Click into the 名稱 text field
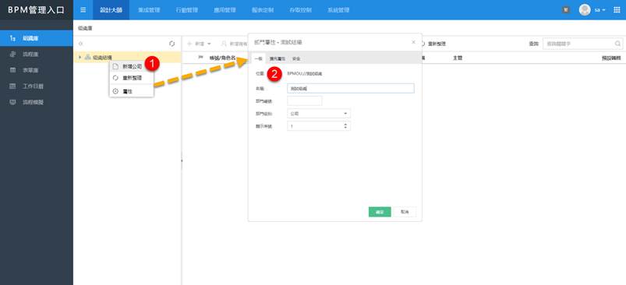The width and height of the screenshot is (626, 285). (x=351, y=88)
